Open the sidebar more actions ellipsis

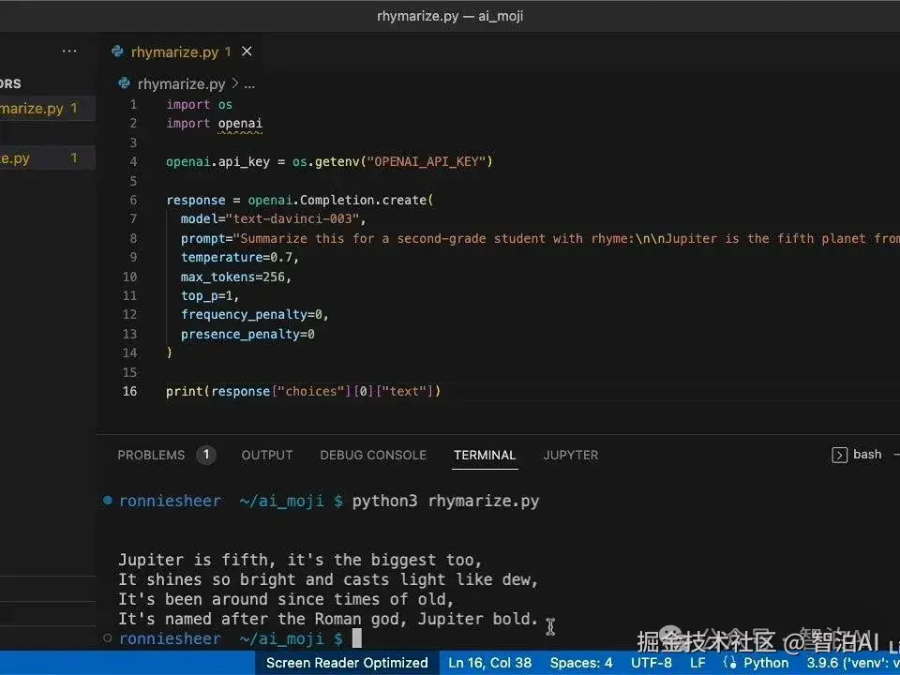pyautogui.click(x=69, y=51)
